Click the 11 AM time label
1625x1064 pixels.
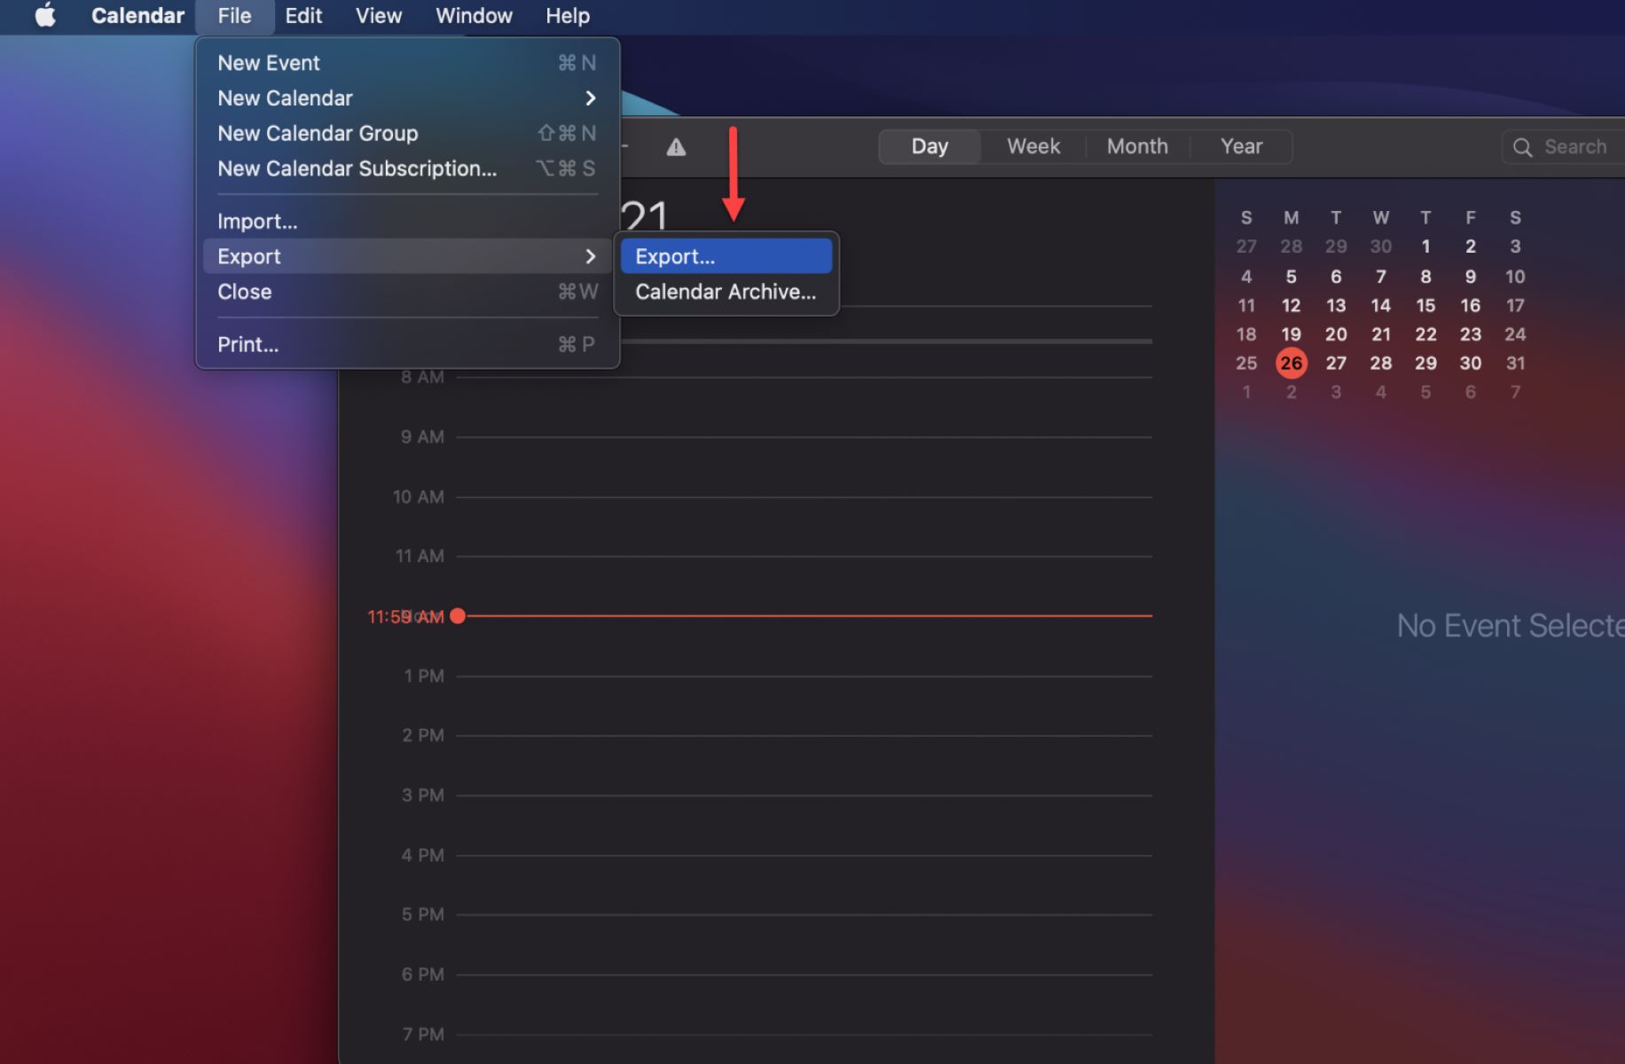[420, 556]
